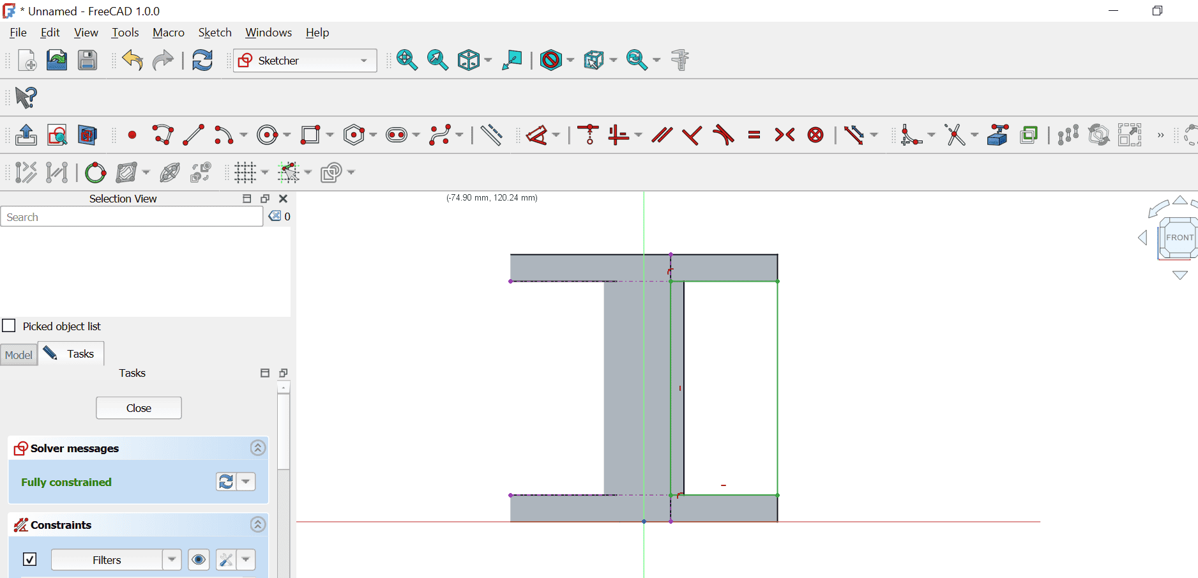Open the draw style dropdown arrow
1198x578 pixels.
(570, 61)
